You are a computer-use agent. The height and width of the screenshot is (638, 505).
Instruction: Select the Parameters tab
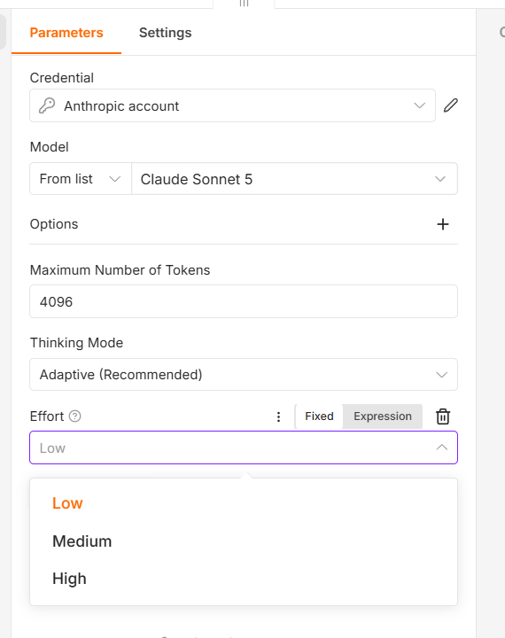[x=66, y=33]
